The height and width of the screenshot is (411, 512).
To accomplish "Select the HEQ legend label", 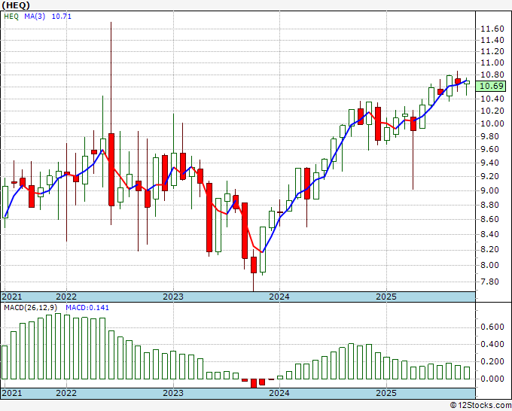I will pos(11,17).
